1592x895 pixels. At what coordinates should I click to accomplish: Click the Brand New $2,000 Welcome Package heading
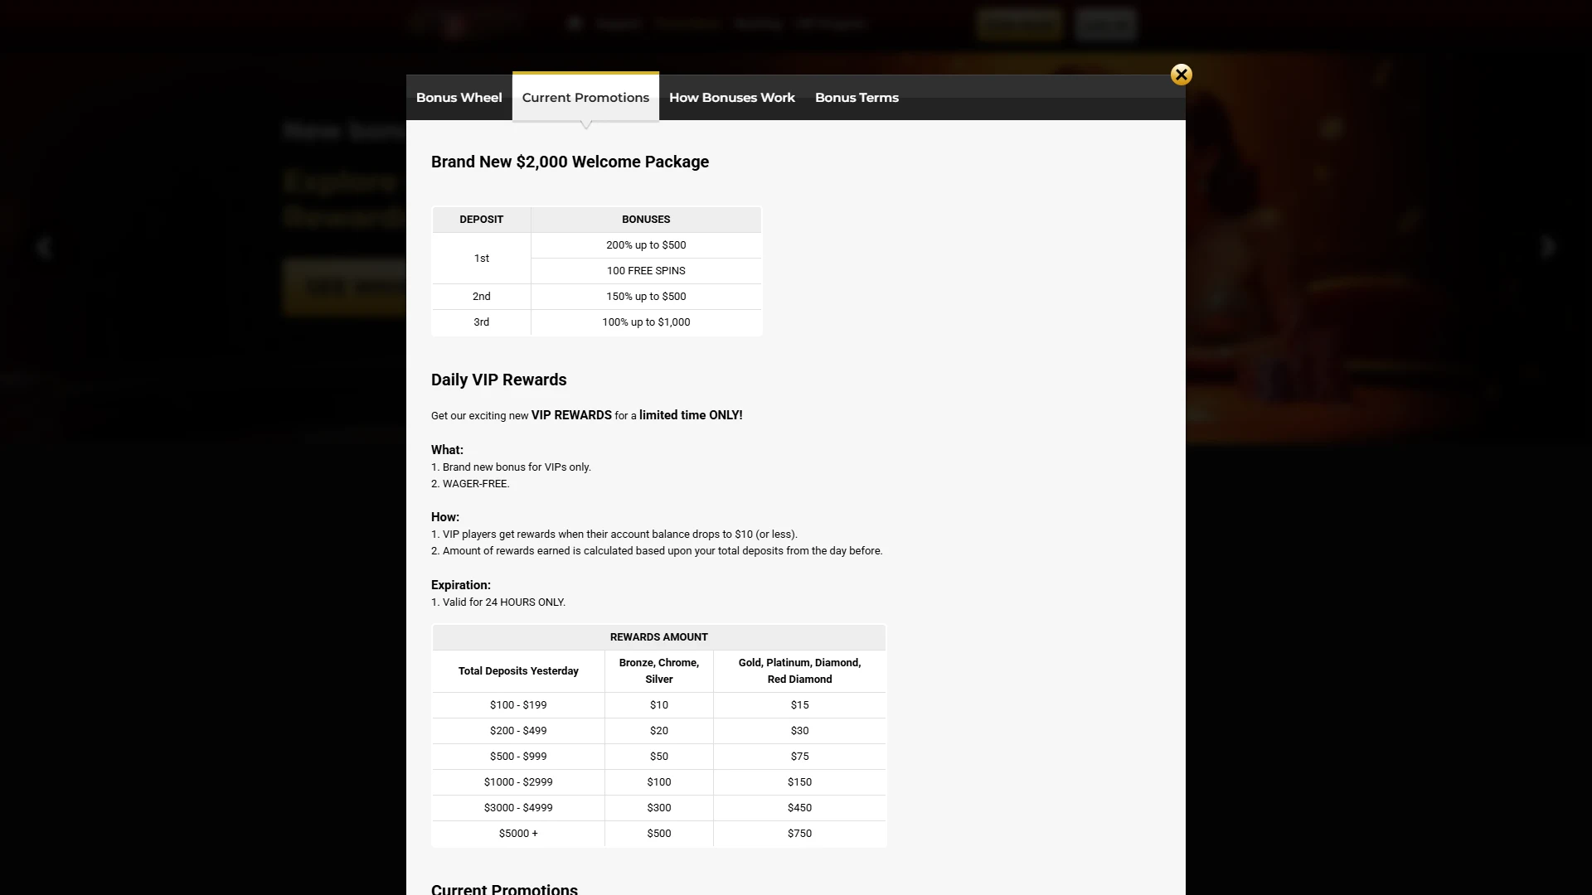point(570,162)
